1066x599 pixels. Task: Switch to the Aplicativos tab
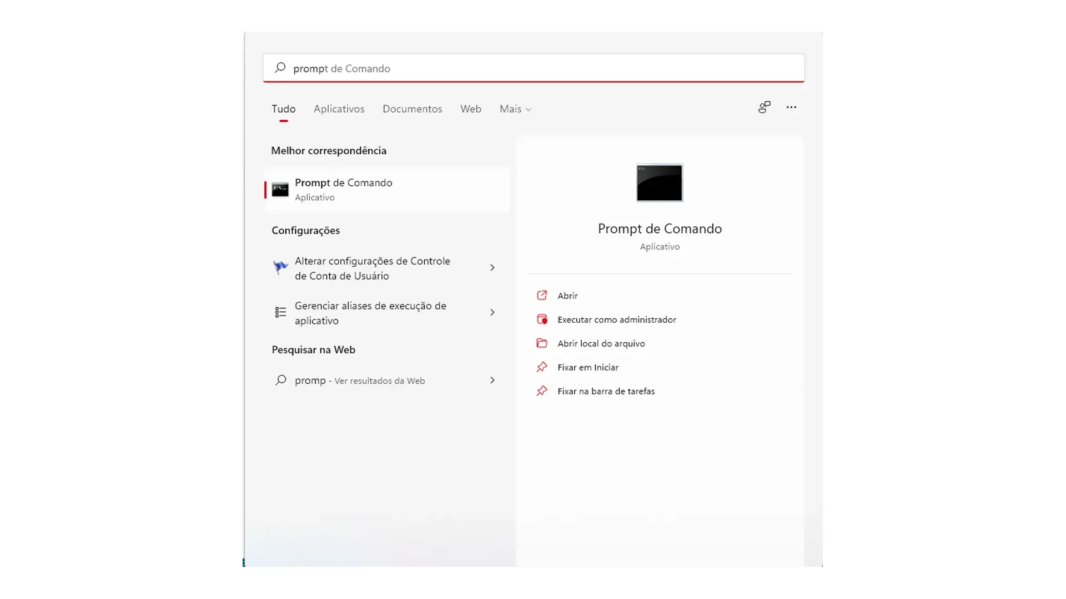(339, 109)
